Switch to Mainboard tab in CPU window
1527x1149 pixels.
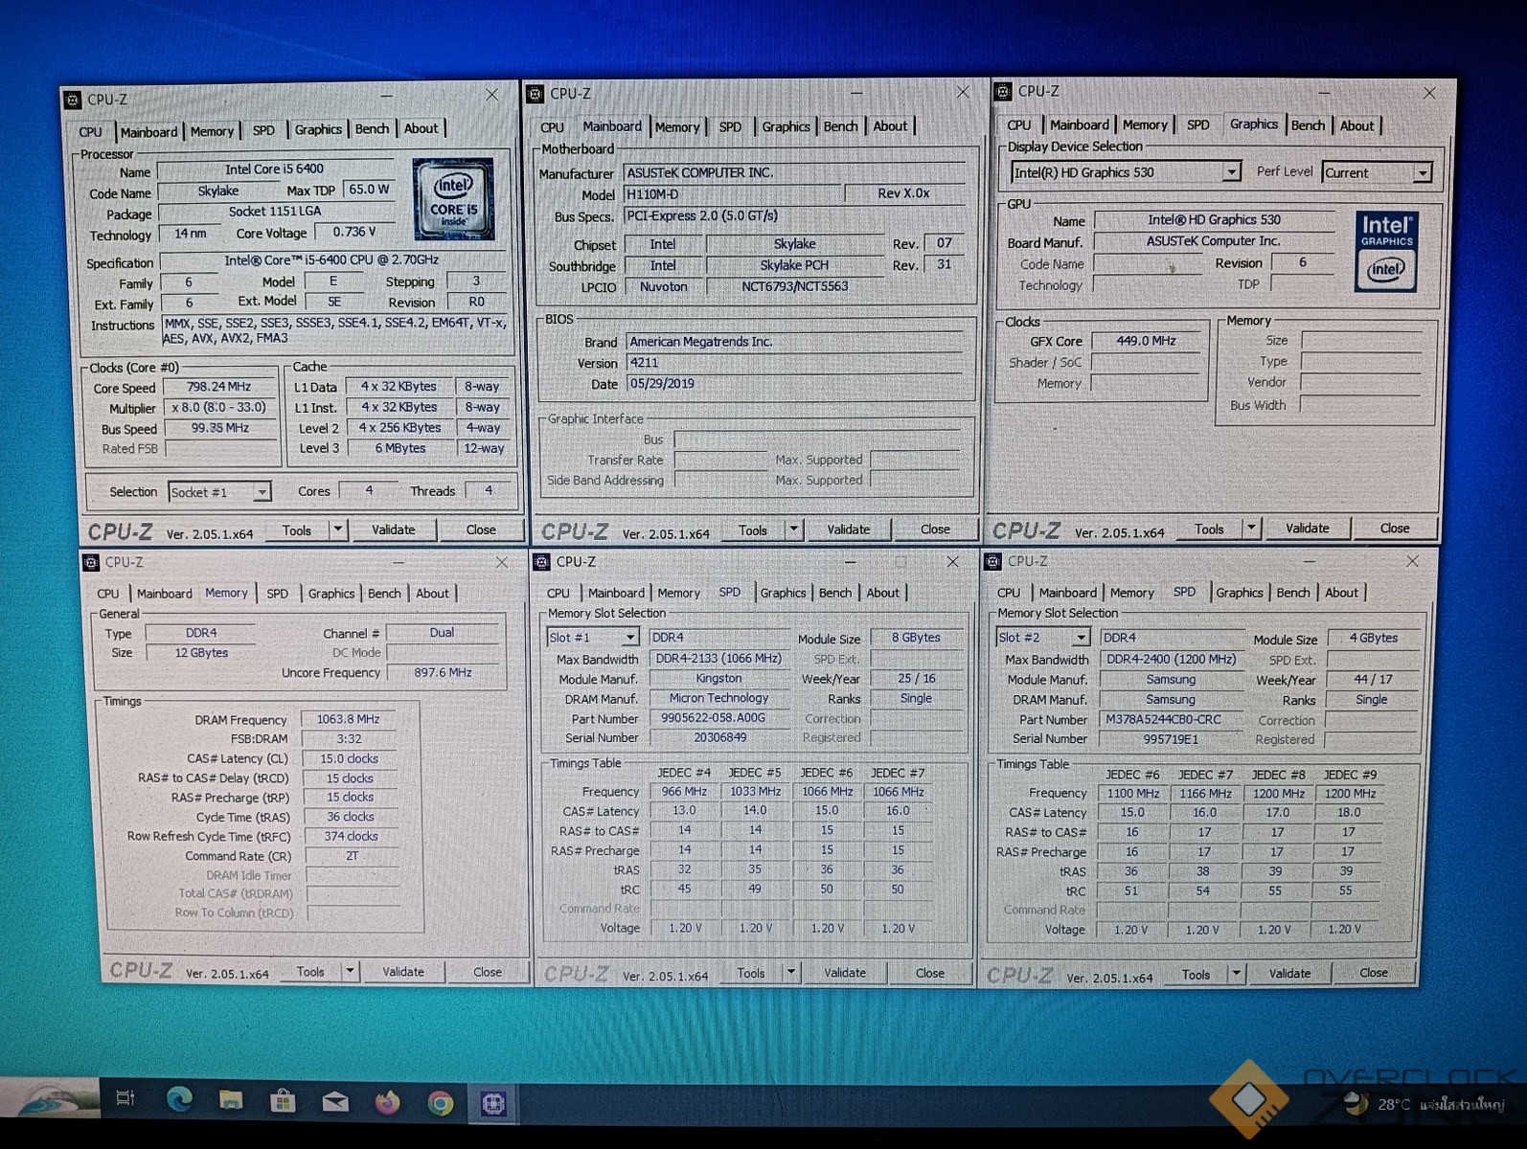[x=148, y=132]
